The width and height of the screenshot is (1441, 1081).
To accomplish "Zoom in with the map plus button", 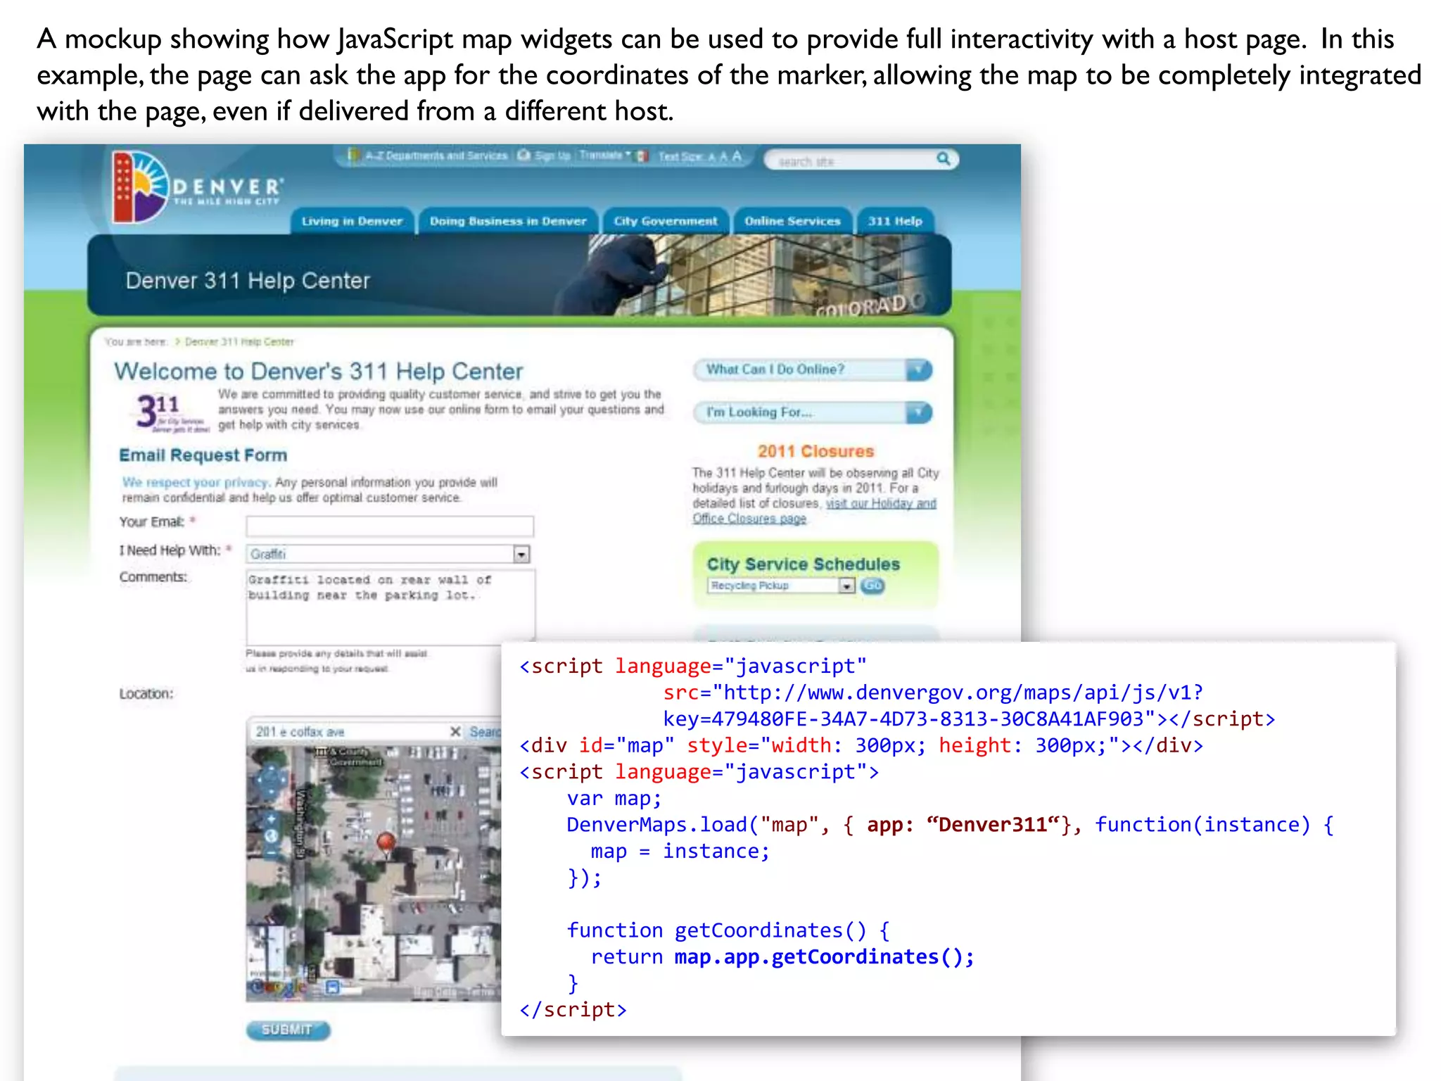I will (271, 819).
